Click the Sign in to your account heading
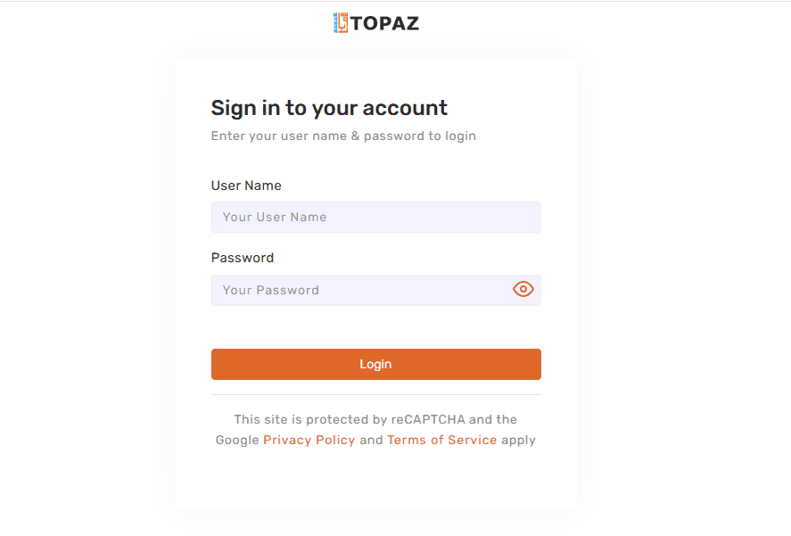 pyautogui.click(x=328, y=107)
